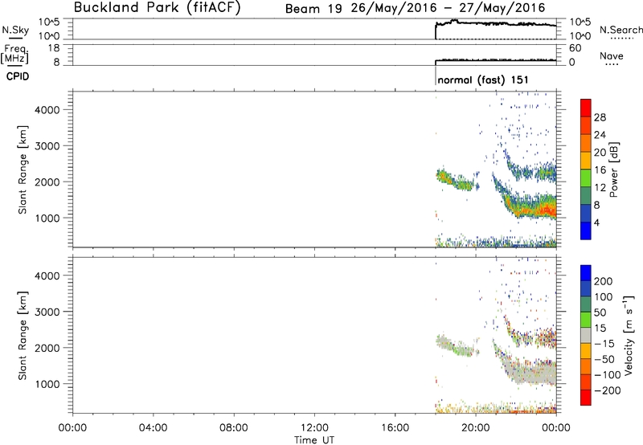Click the '200' label on the Velocity colorbar
643x445 pixels.
click(x=604, y=281)
